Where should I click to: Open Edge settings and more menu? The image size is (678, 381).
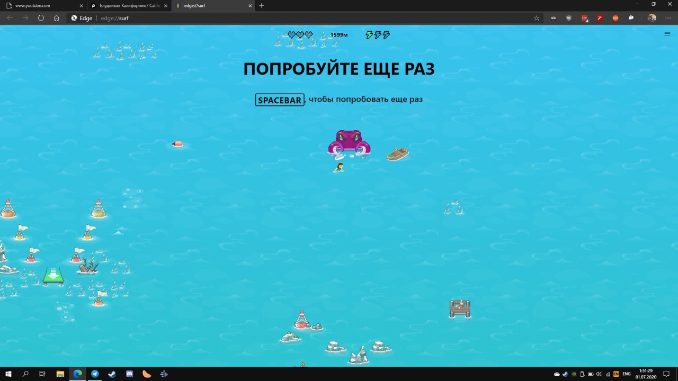(667, 18)
